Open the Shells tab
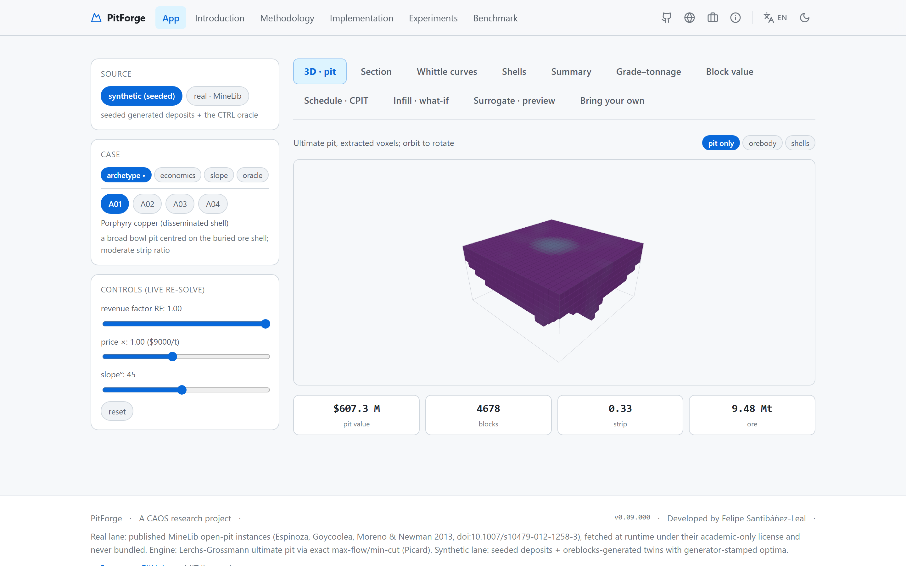The image size is (906, 566). click(514, 71)
